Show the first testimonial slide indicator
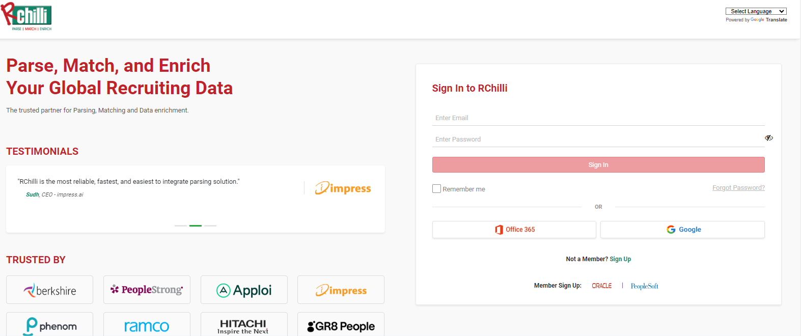This screenshot has width=801, height=336. pyautogui.click(x=181, y=226)
